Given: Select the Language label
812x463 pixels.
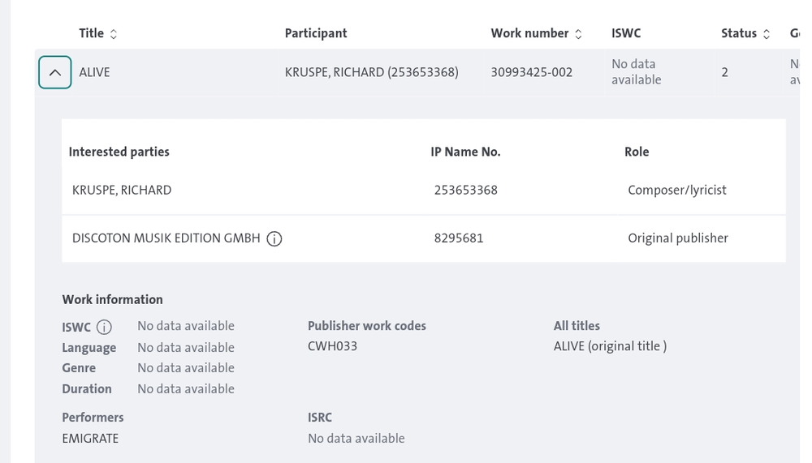Looking at the screenshot, I should point(89,348).
